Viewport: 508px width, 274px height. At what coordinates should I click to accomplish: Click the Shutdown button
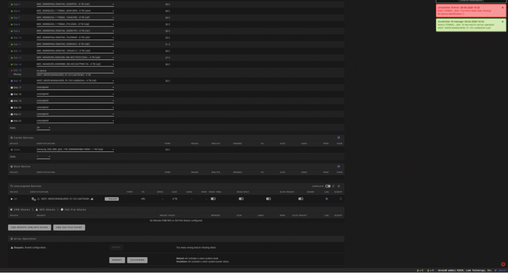tap(137, 260)
